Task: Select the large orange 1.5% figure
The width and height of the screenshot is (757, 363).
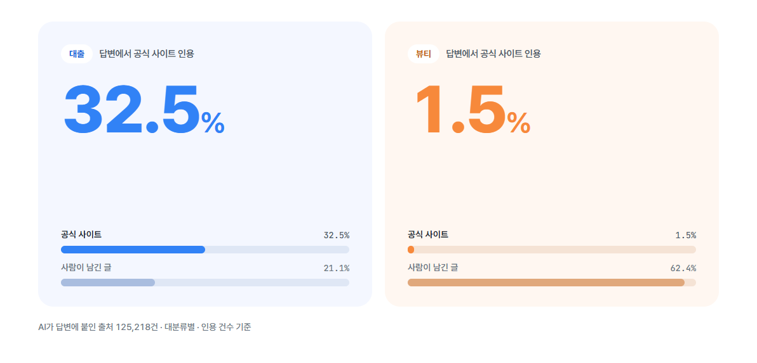Action: click(x=472, y=110)
